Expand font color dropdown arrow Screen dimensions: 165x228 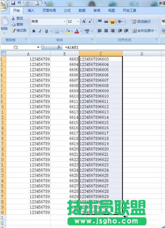pyautogui.click(x=81, y=31)
